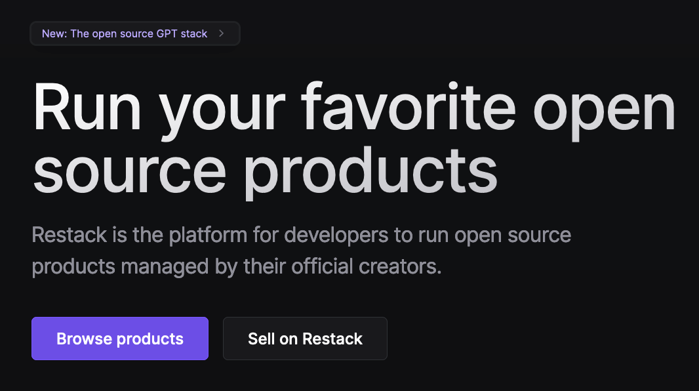Viewport: 699px width, 391px height.
Task: Click the 'Restack is the platform for developers' paragraph
Action: point(302,251)
